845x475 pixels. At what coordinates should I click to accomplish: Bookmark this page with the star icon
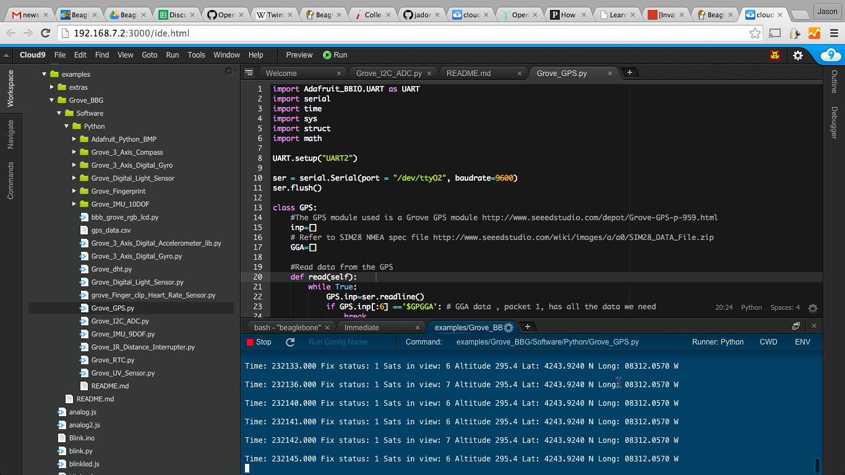pos(755,33)
